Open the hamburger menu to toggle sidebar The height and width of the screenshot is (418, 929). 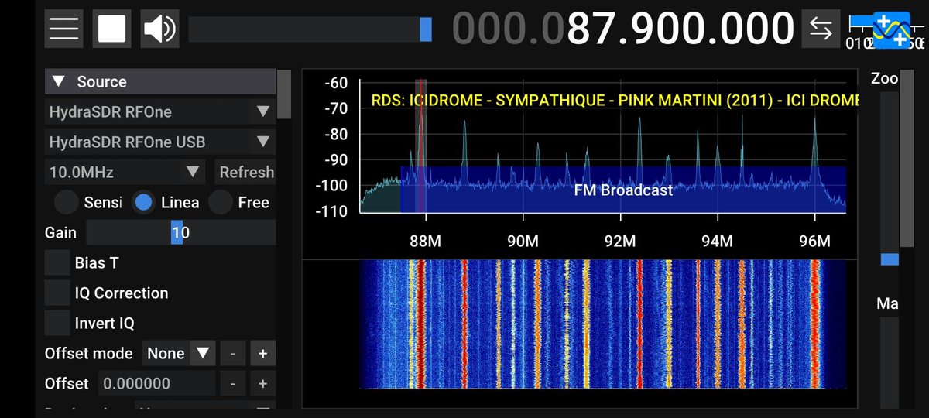(64, 29)
